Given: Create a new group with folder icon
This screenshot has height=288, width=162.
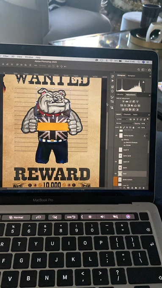Looking at the screenshot, I should (x=136, y=188).
